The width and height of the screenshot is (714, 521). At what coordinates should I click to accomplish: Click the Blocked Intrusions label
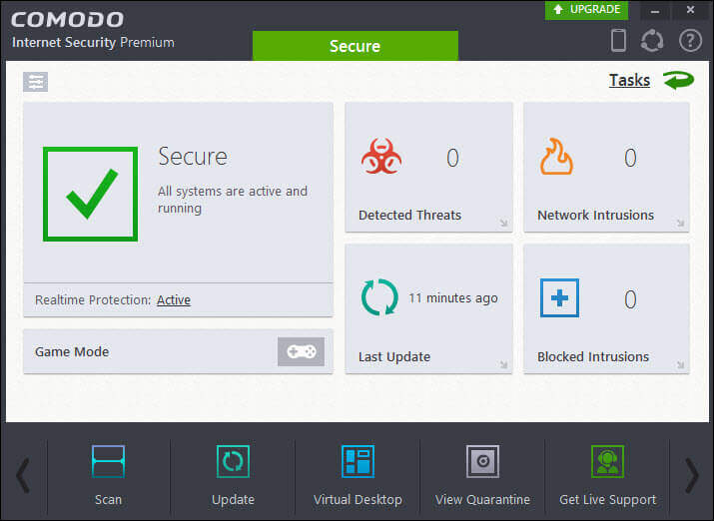tap(593, 356)
